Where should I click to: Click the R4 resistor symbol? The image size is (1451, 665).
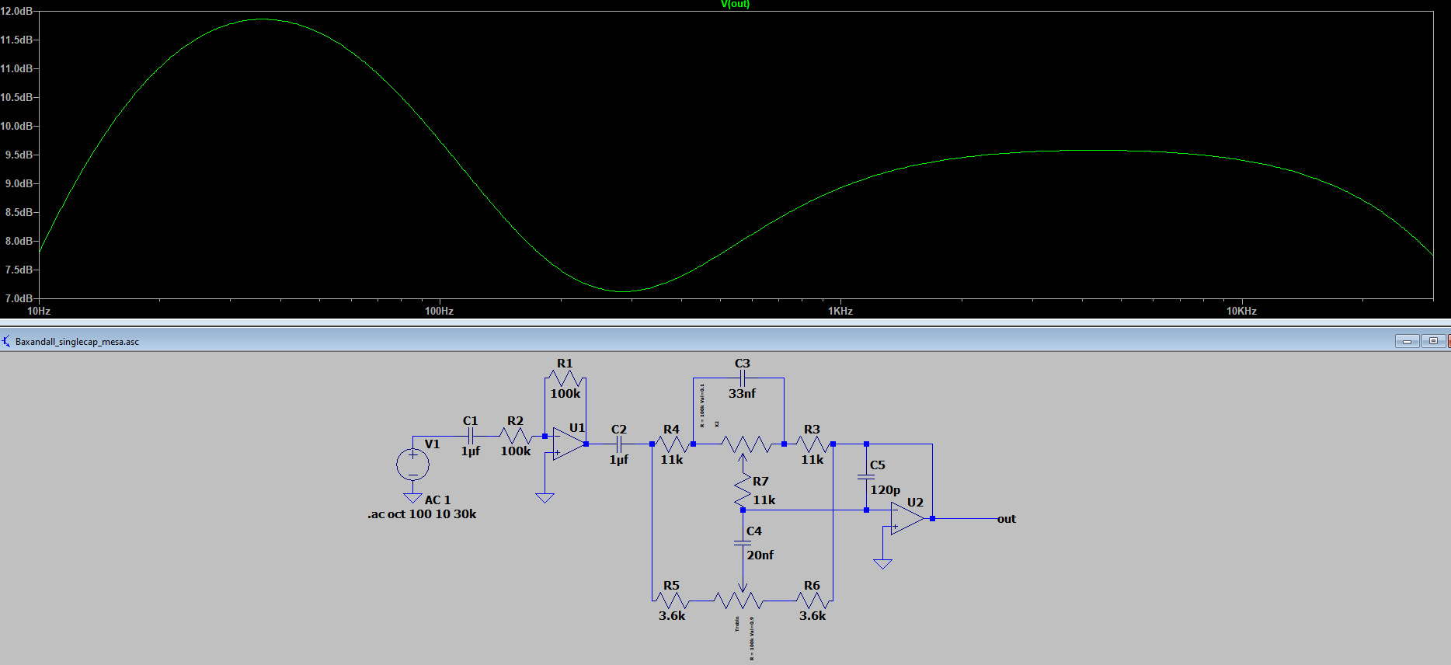coord(673,444)
